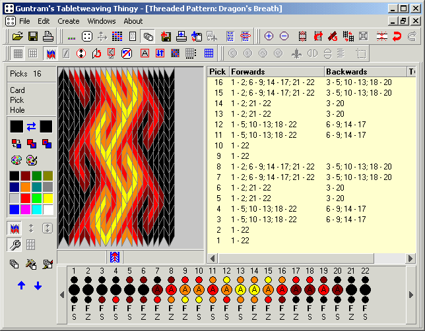The width and height of the screenshot is (425, 331).
Task: Click the Forwards column header
Action: (x=276, y=71)
